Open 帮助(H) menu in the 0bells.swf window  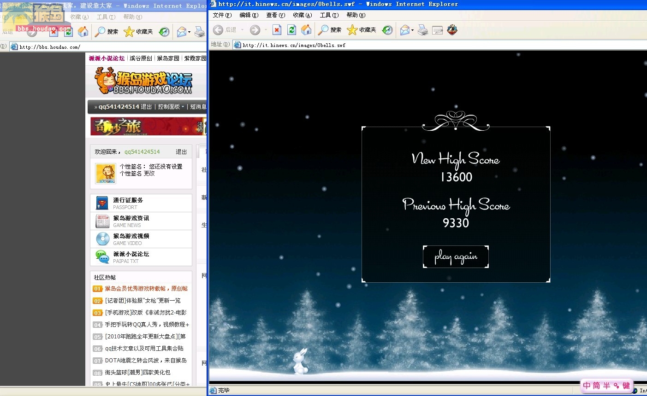pos(356,15)
